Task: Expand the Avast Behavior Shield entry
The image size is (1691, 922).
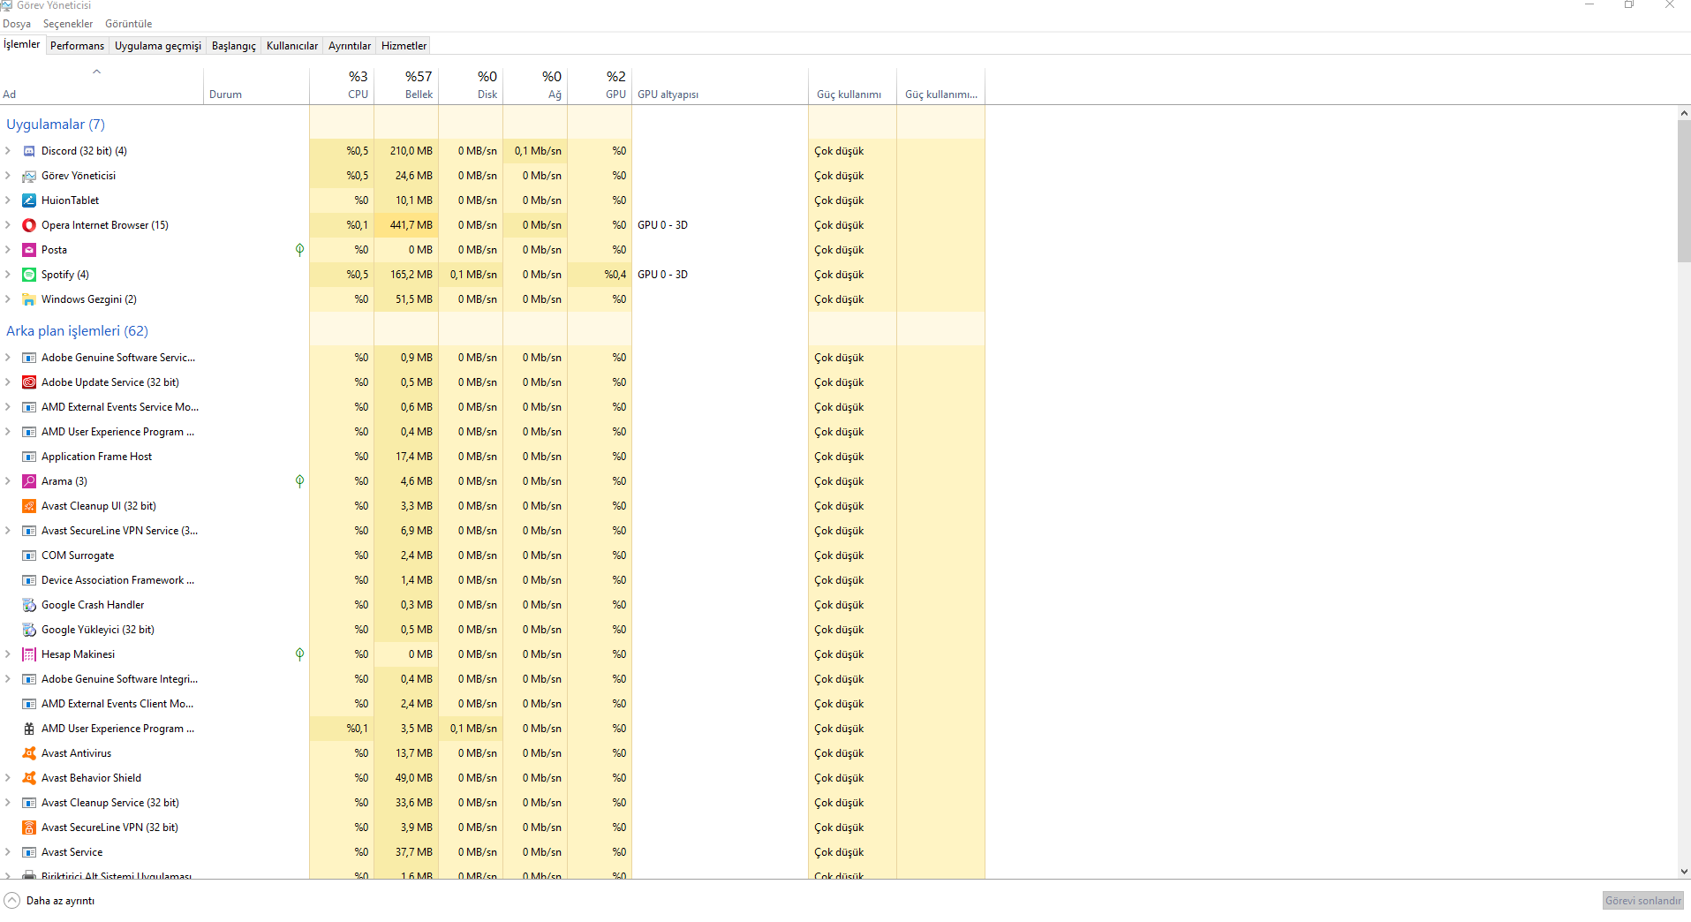Action: (x=8, y=778)
